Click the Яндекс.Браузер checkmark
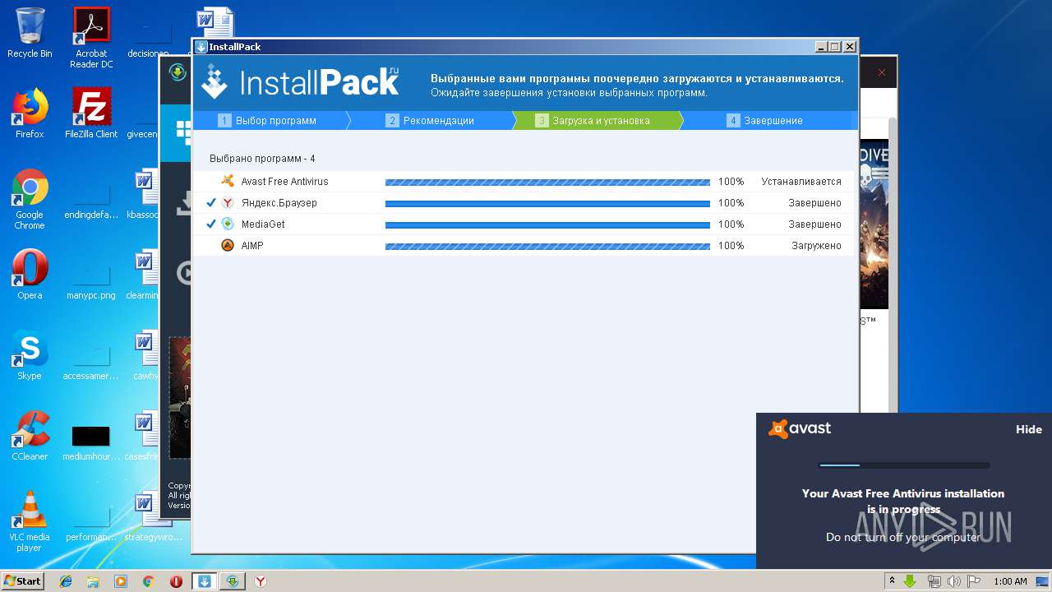The image size is (1052, 592). (211, 203)
